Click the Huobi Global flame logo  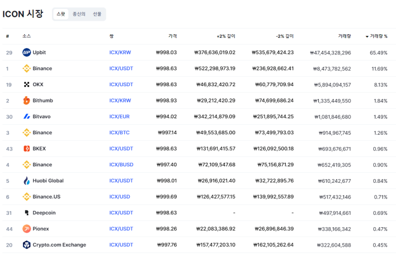27,181
